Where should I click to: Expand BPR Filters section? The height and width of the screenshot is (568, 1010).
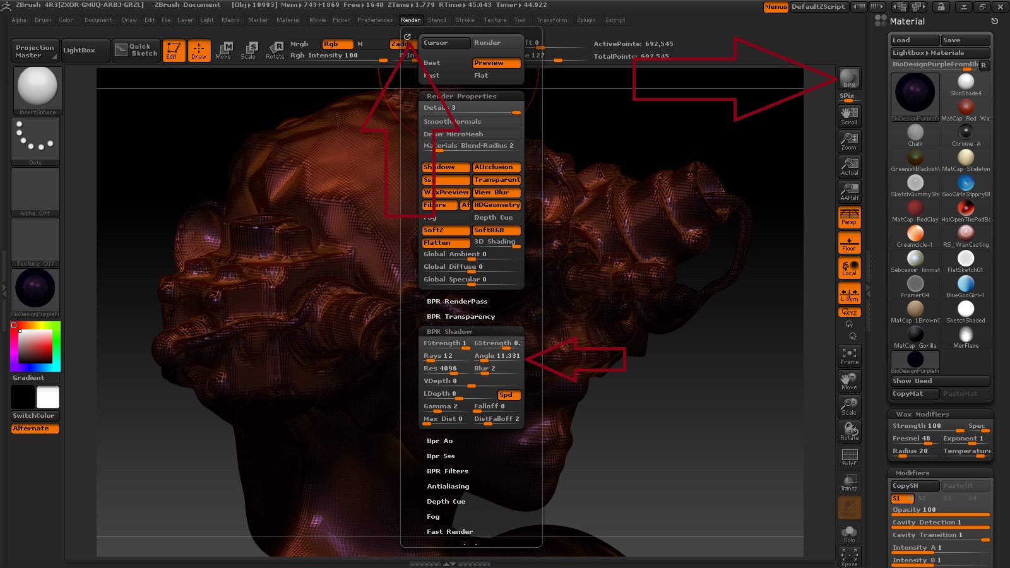pyautogui.click(x=448, y=471)
